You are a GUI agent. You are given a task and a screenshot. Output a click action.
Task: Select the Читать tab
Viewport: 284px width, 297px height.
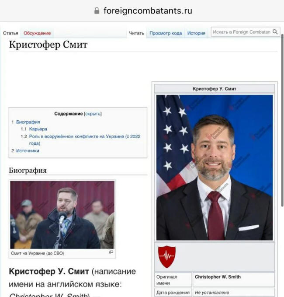[136, 33]
